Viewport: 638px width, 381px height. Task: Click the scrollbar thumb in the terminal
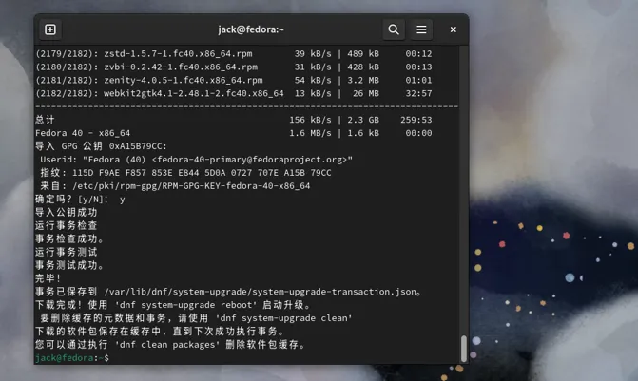click(x=463, y=349)
